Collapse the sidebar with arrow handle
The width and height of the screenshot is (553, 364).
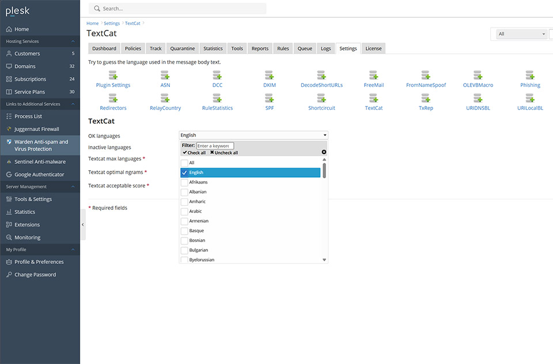point(83,225)
